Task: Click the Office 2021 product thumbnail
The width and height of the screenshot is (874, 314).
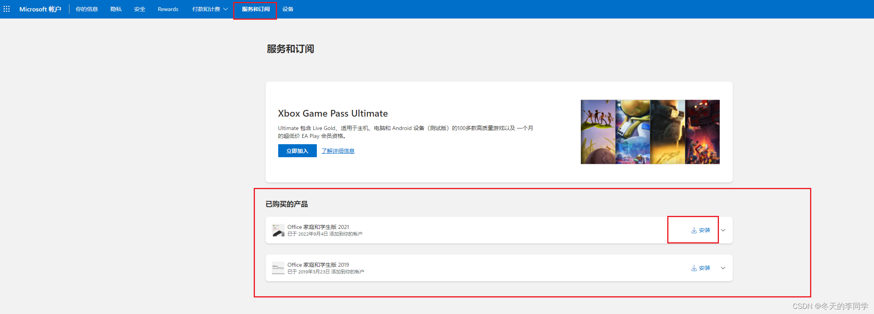Action: (278, 230)
